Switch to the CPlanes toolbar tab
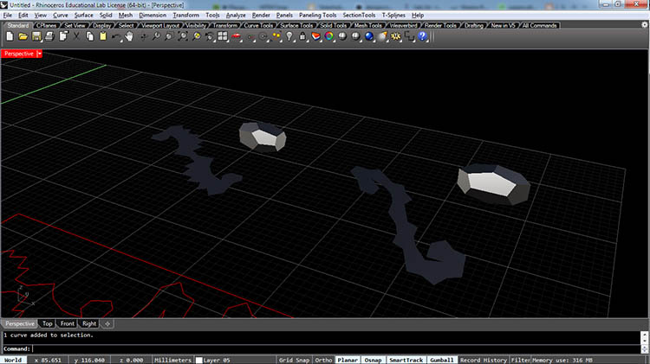The image size is (650, 364). point(46,25)
